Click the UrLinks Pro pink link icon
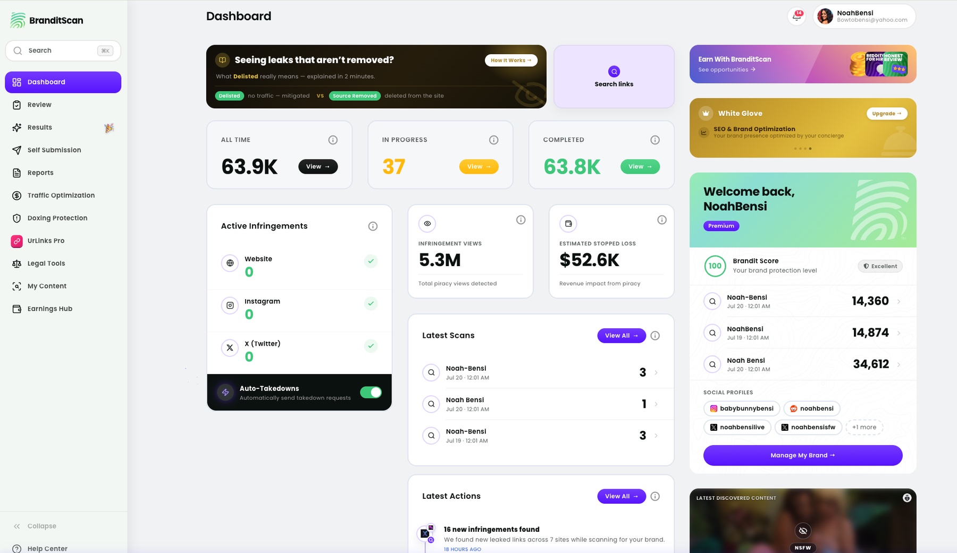 17,241
